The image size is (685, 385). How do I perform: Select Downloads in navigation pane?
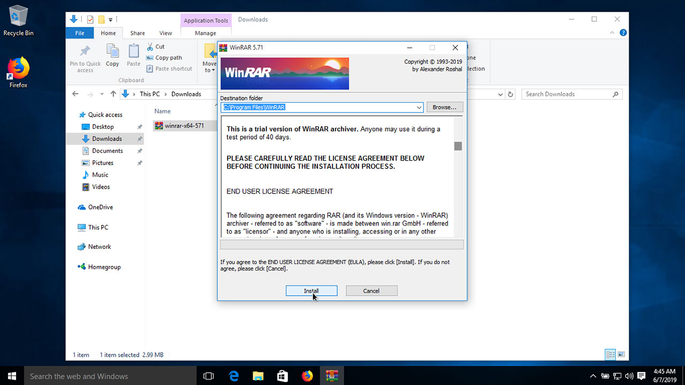(x=106, y=138)
